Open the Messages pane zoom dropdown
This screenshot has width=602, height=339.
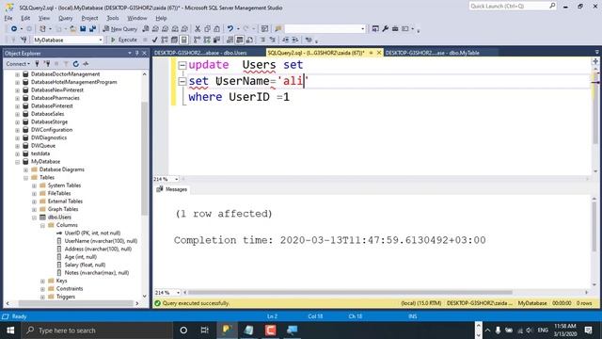click(178, 293)
